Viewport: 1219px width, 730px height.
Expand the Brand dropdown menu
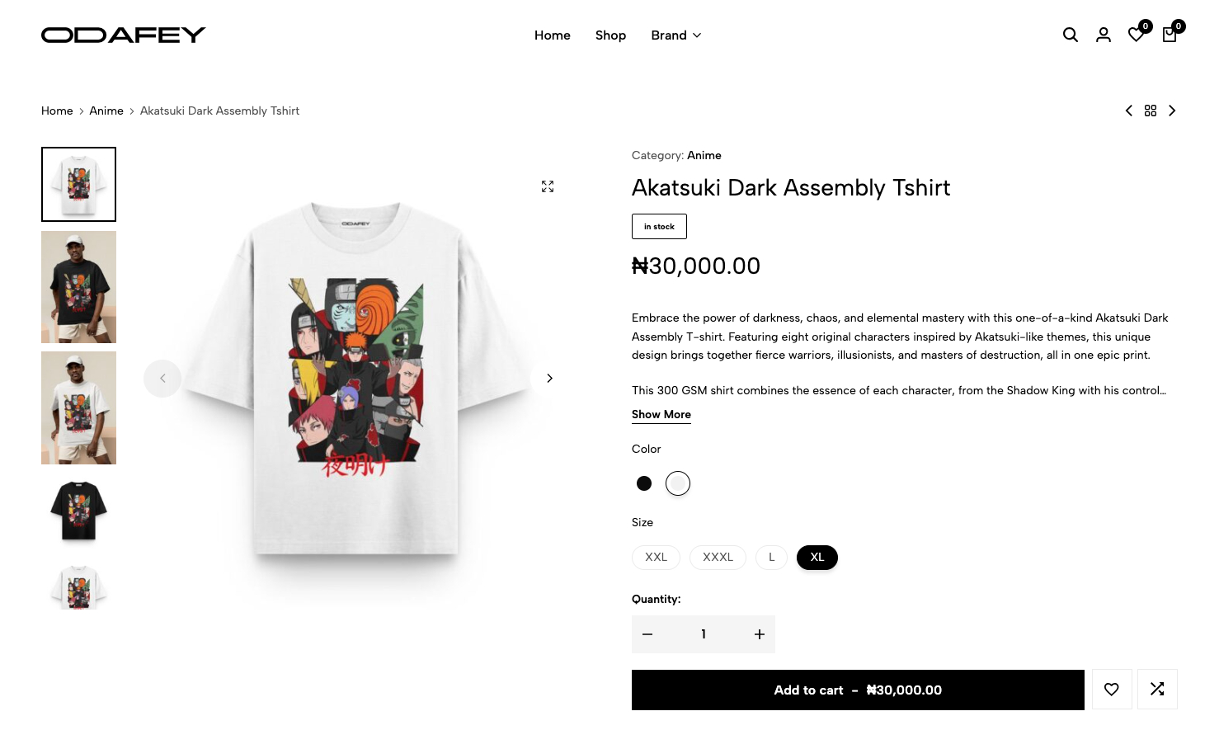tap(676, 35)
